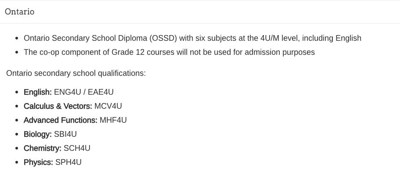400x178 pixels.
Task: Select the Calculus & Vectors label
Action: (x=58, y=106)
